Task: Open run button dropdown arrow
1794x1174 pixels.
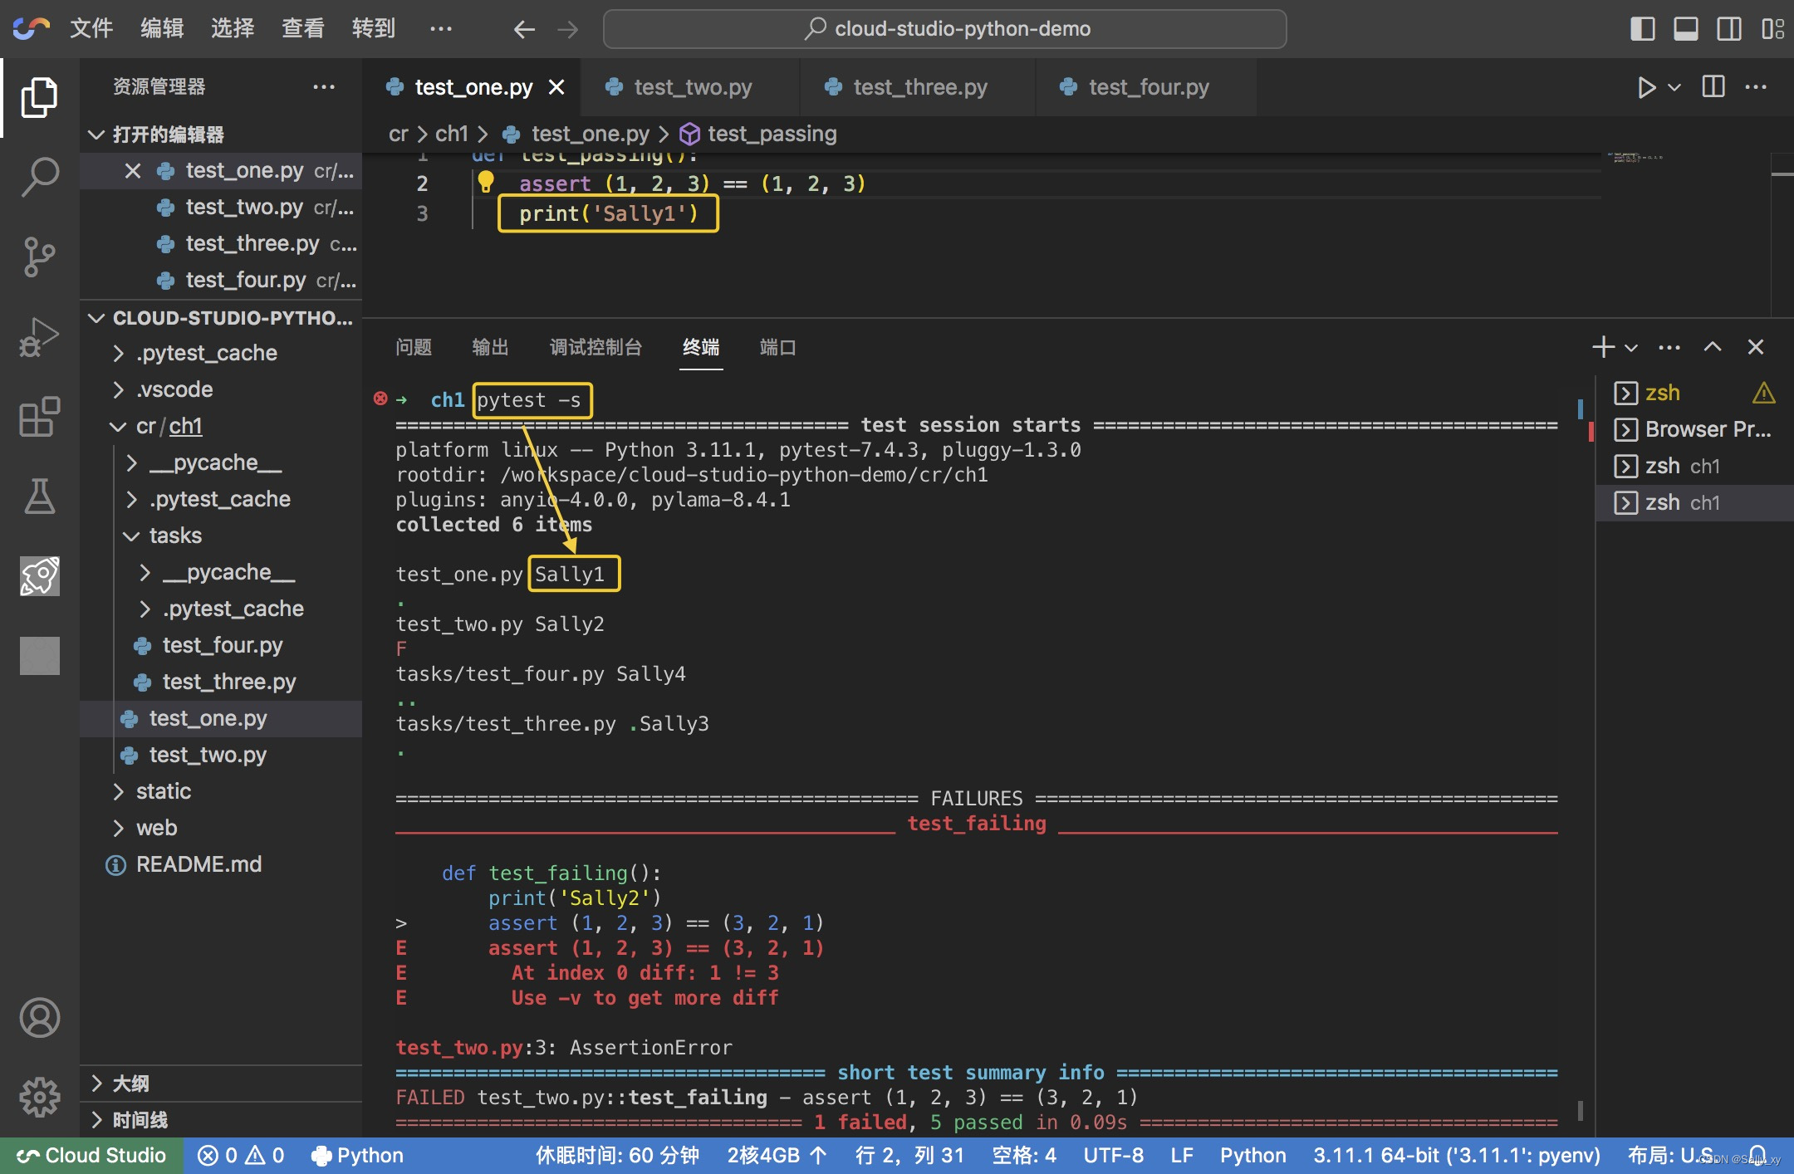Action: pos(1674,87)
